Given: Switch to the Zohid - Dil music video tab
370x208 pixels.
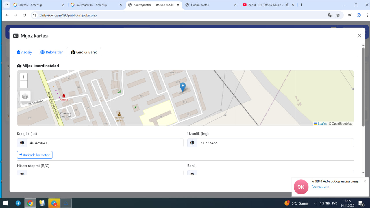Looking at the screenshot, I should (x=265, y=5).
